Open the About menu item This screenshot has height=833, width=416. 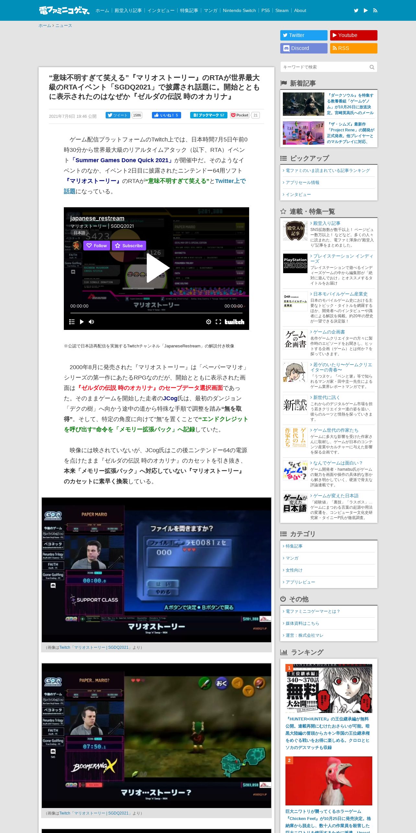point(300,10)
